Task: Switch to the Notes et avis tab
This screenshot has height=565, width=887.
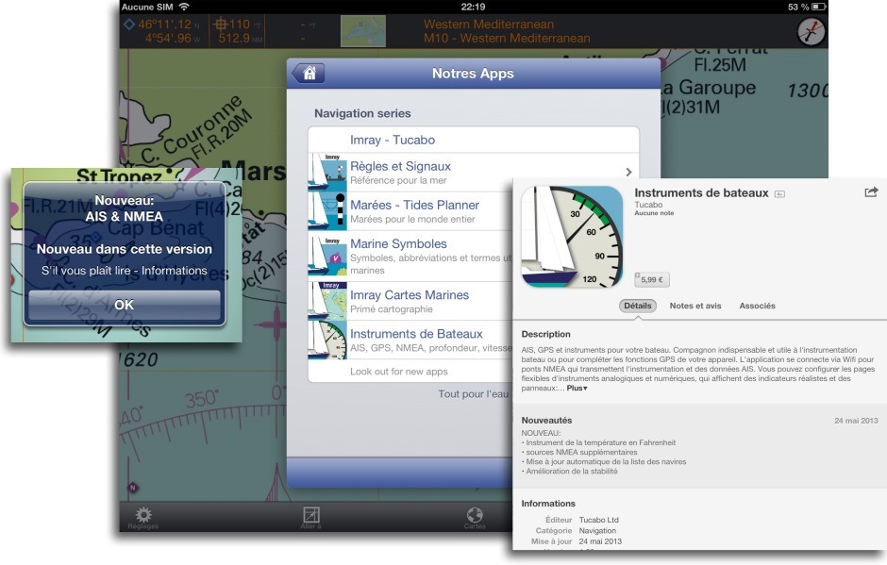Action: coord(695,306)
